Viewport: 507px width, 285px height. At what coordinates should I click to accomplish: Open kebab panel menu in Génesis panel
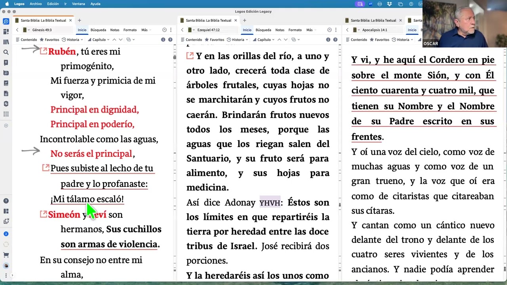click(x=171, y=30)
